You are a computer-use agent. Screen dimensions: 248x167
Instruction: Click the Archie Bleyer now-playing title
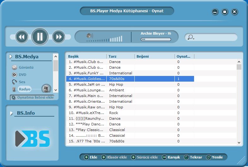pos(156,33)
